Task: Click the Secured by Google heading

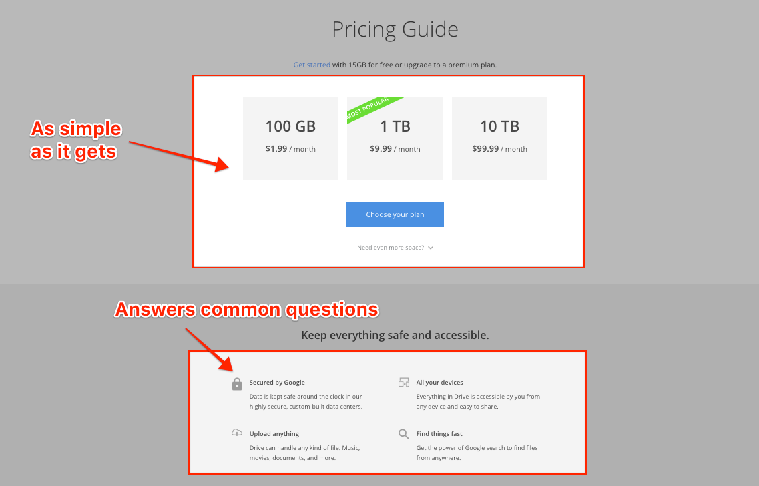Action: click(x=277, y=383)
